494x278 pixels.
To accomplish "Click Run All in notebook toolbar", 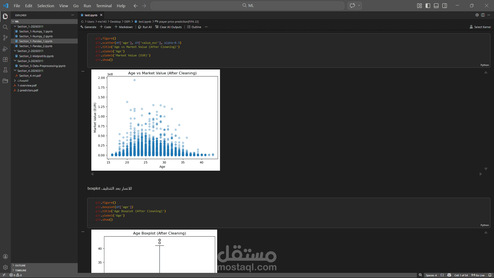I will [x=145, y=27].
